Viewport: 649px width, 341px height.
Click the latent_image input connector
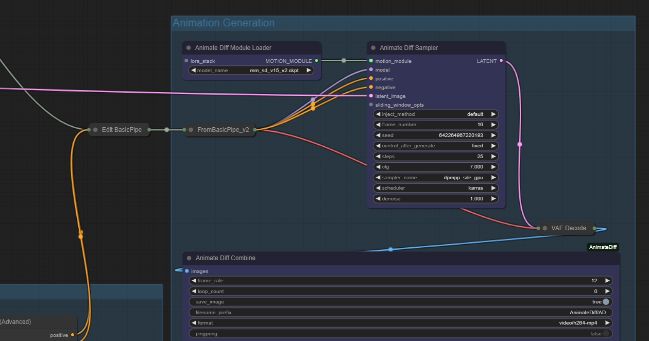(371, 96)
